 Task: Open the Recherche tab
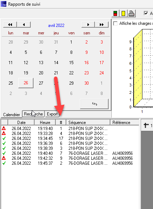pyautogui.click(x=33, y=114)
